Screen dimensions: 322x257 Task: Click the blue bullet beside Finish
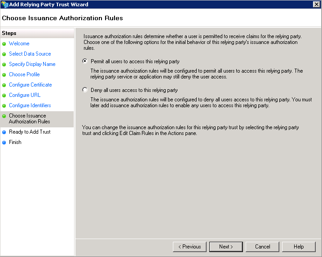pos(4,143)
